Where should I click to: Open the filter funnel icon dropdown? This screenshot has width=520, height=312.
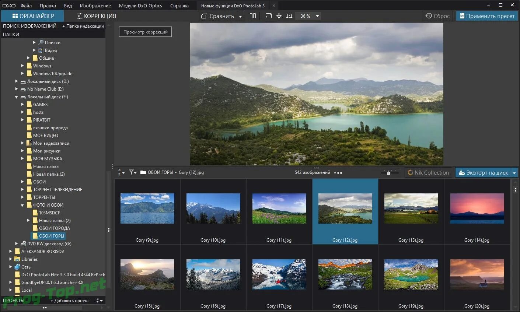[x=133, y=172]
